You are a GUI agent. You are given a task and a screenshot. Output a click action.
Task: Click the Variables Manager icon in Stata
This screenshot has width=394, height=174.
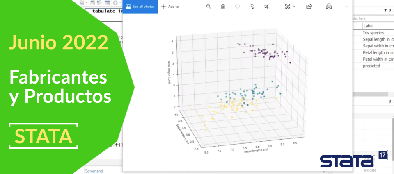click(x=107, y=3)
